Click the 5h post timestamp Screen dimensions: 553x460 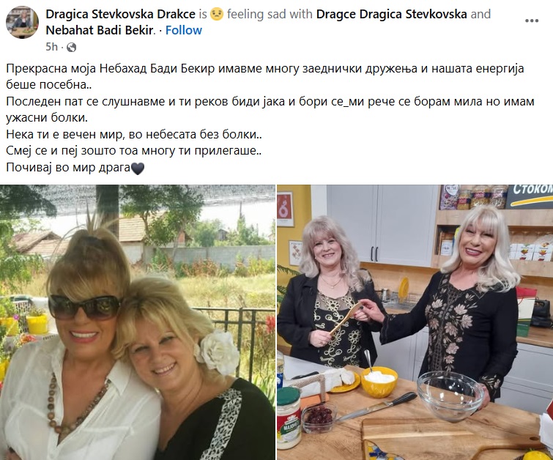point(51,47)
